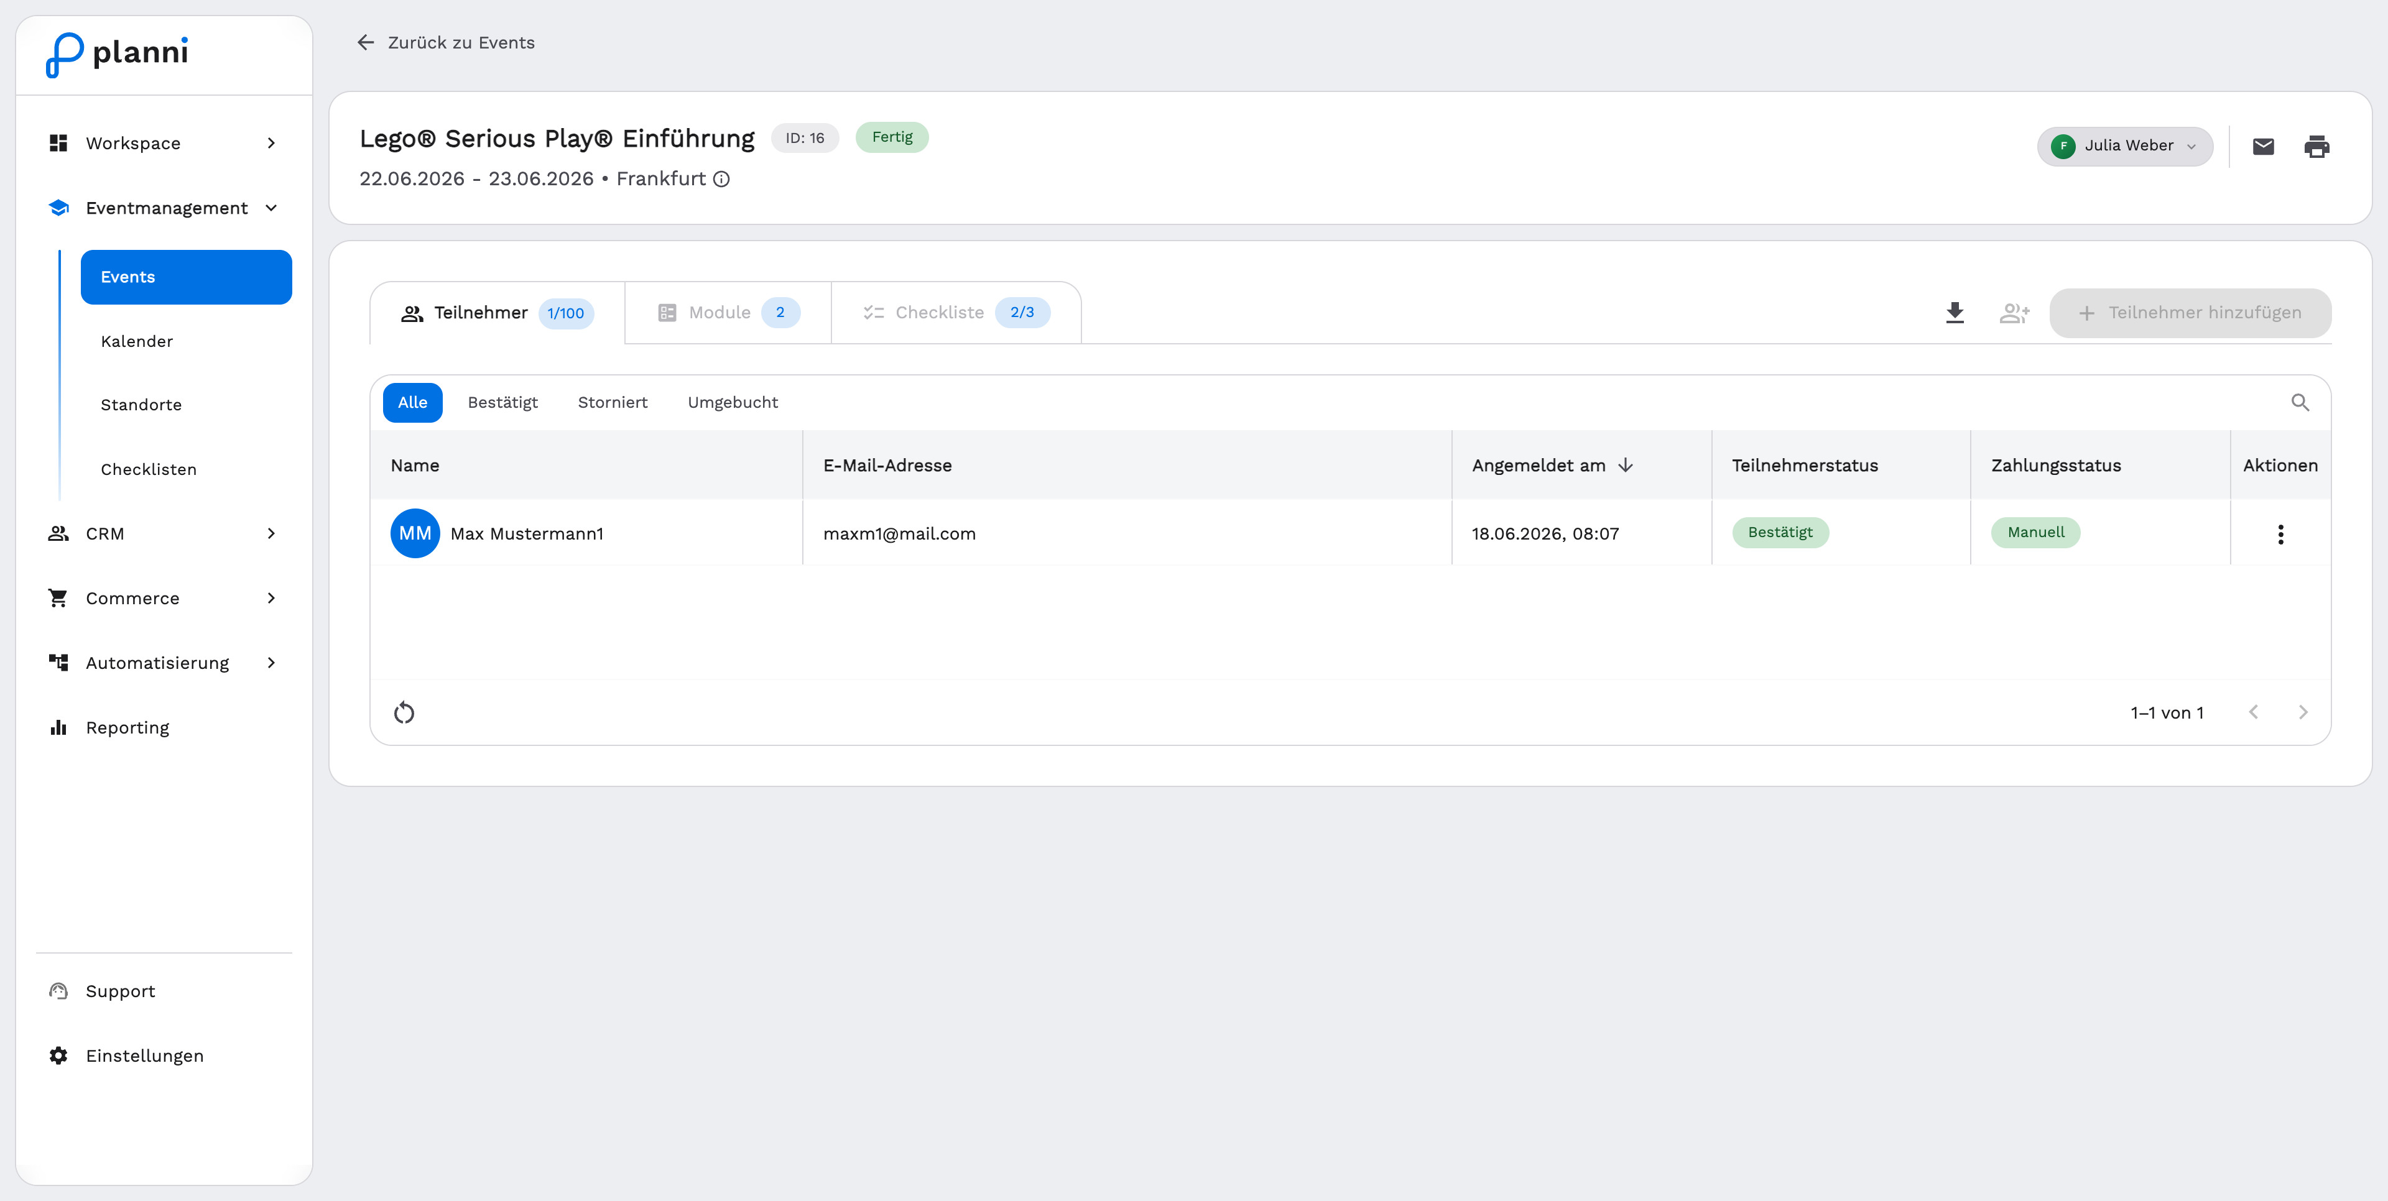
Task: Click the Manuell payment status badge
Action: (x=2036, y=533)
